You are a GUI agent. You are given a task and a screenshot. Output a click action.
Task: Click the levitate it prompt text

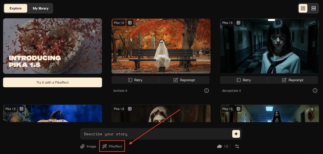(x=120, y=91)
